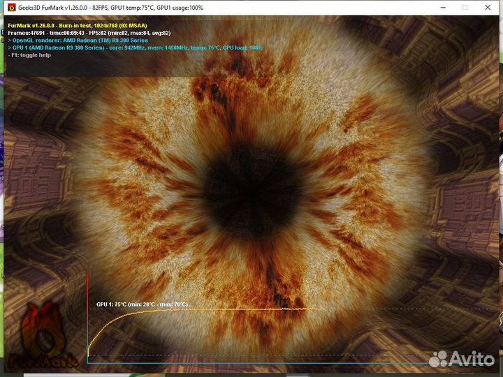Click the blue baseline of temperature graph

click(x=279, y=362)
